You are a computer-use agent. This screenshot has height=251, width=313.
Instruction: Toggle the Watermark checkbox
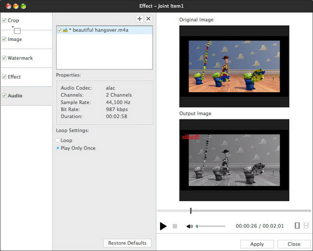4,58
